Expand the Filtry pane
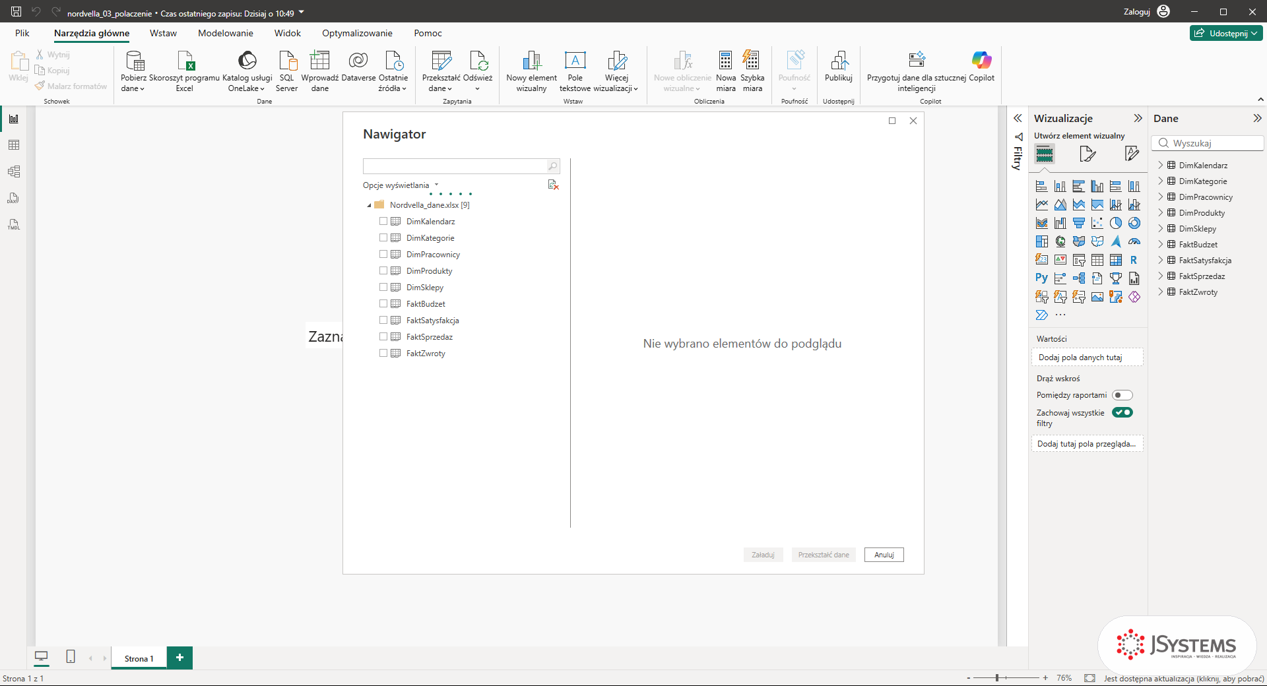1267x686 pixels. 1018,118
